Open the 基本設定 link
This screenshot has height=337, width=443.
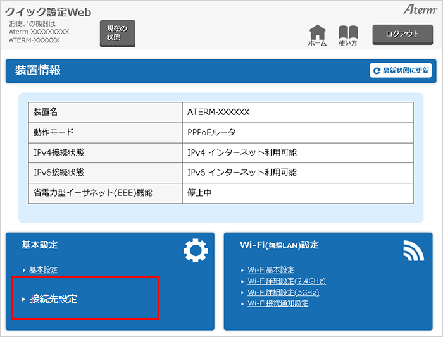(x=43, y=270)
